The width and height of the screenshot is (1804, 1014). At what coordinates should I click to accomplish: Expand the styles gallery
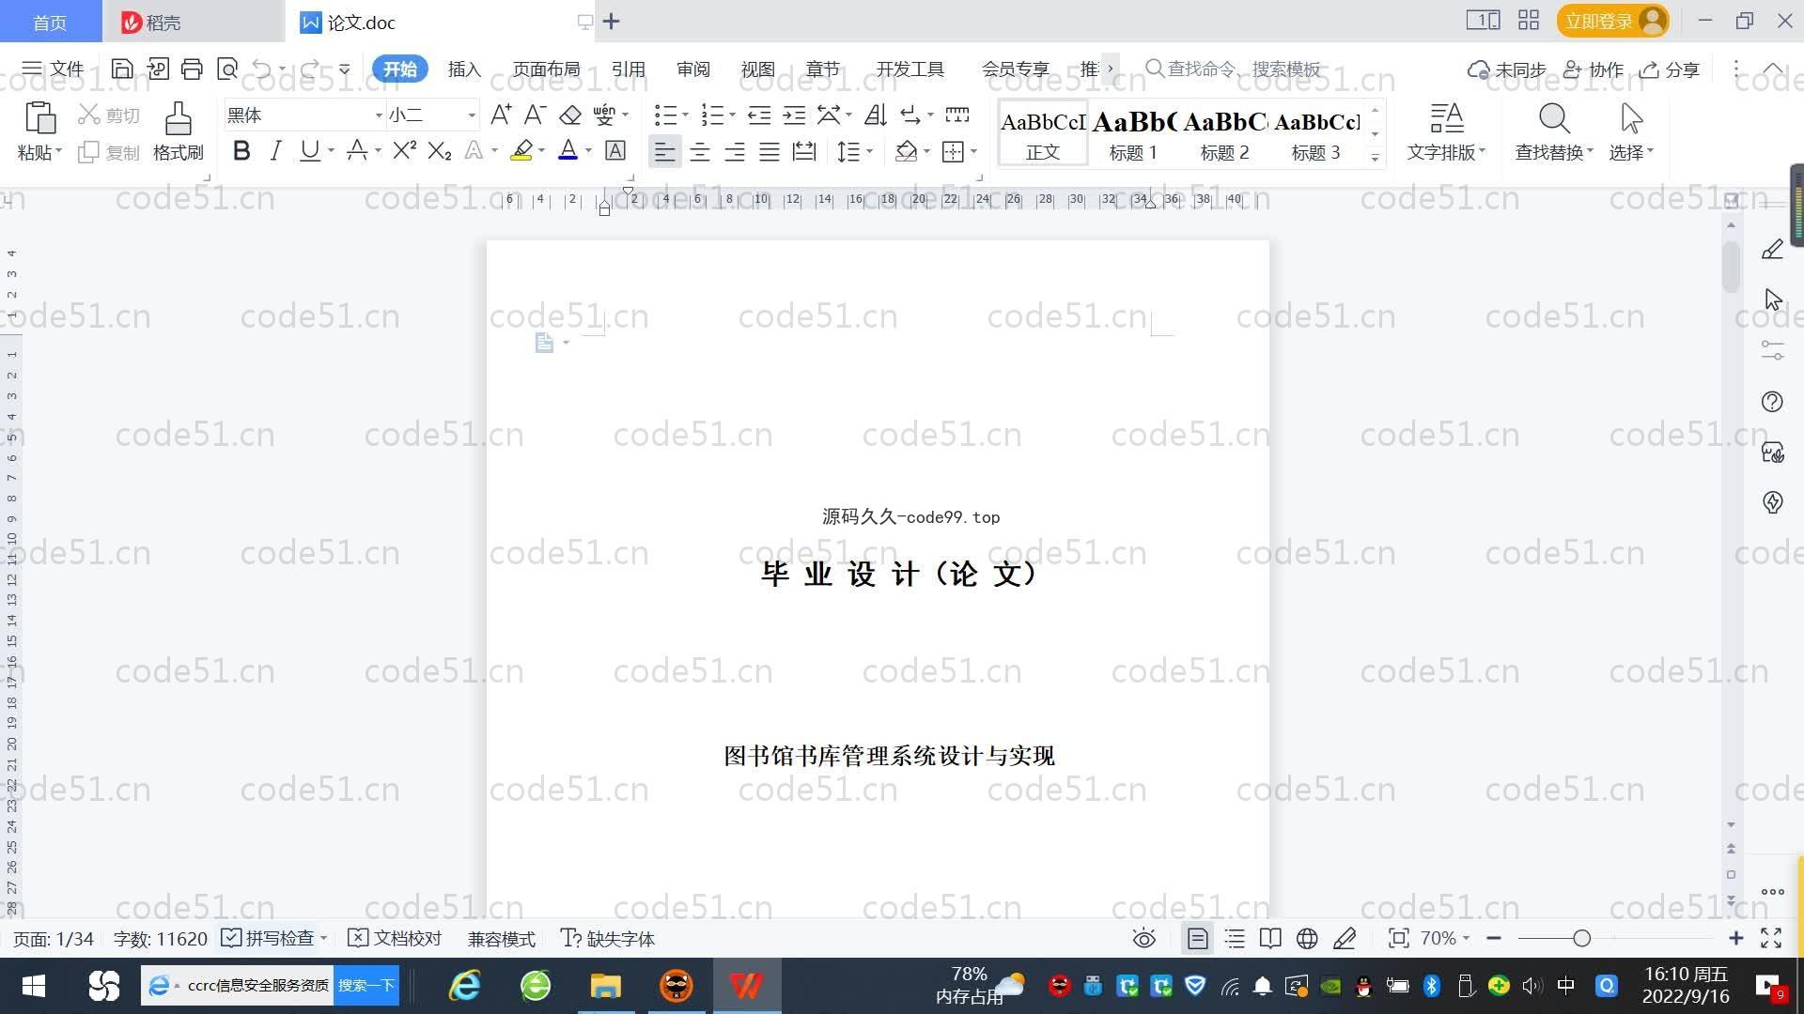(x=1375, y=158)
